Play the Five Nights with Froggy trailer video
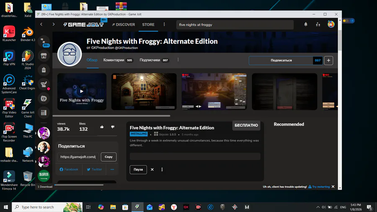 click(82, 92)
